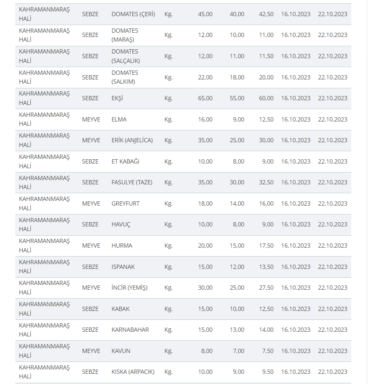The image size is (370, 384).
Task: Click the ERİK (ANJELİCA) product name
Action: [x=132, y=140]
